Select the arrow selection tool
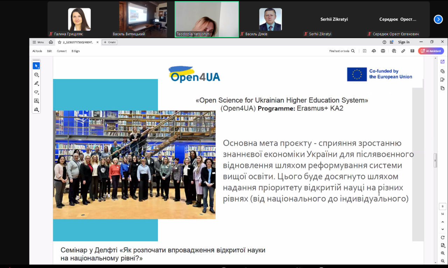The image size is (448, 268). tap(36, 66)
